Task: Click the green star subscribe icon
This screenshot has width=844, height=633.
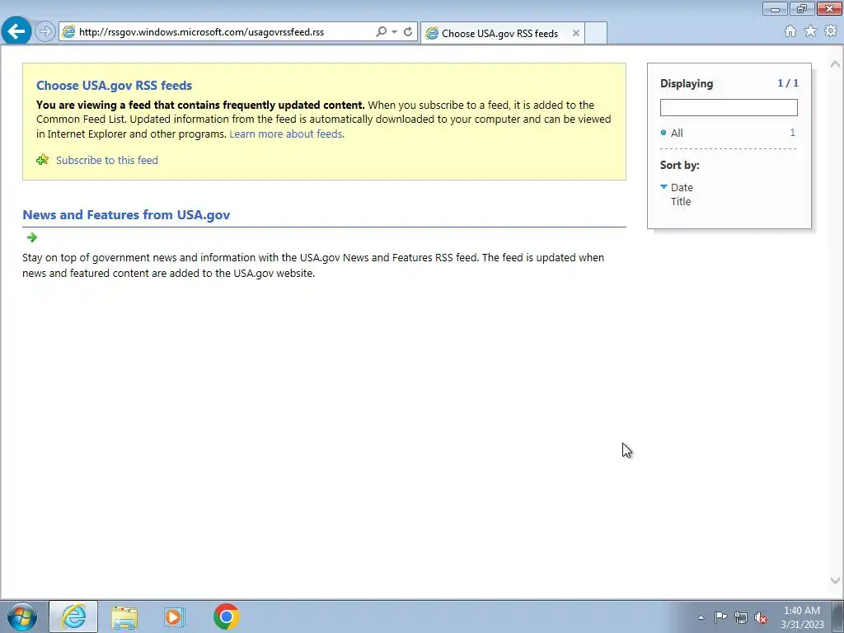Action: coord(43,160)
